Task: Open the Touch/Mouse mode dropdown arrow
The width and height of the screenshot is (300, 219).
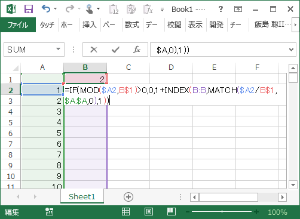Action: [98, 9]
